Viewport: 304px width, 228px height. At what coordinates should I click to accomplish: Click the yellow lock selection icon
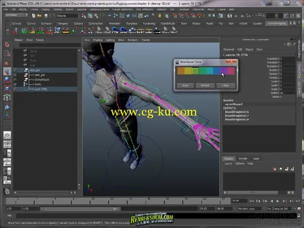pos(160,15)
